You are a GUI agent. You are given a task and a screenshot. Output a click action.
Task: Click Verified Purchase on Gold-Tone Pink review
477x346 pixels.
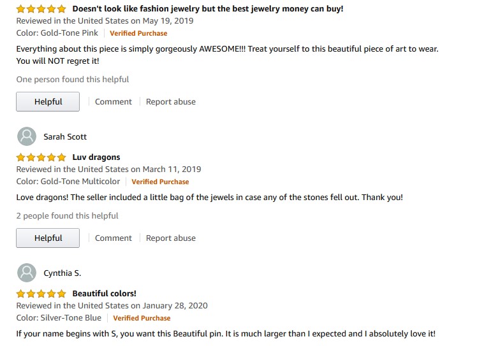pyautogui.click(x=138, y=33)
